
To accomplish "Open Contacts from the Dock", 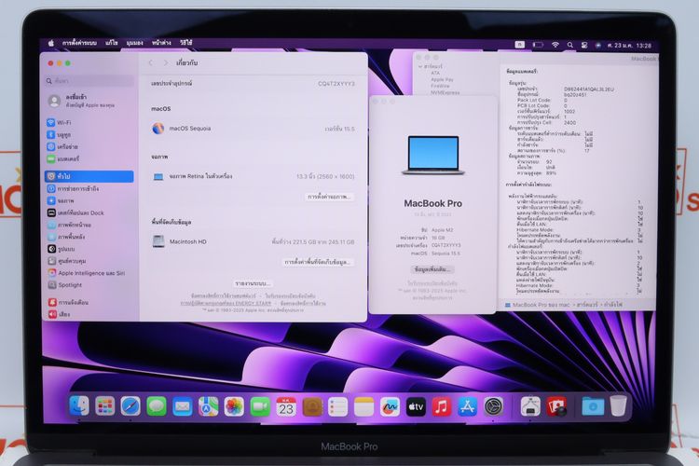I will [x=312, y=406].
